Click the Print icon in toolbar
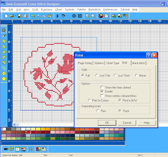This screenshot has height=157, width=168. [25, 16]
